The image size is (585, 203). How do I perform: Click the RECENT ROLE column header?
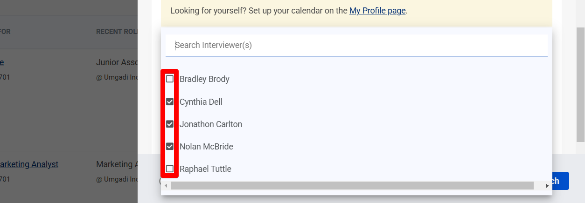pyautogui.click(x=116, y=32)
